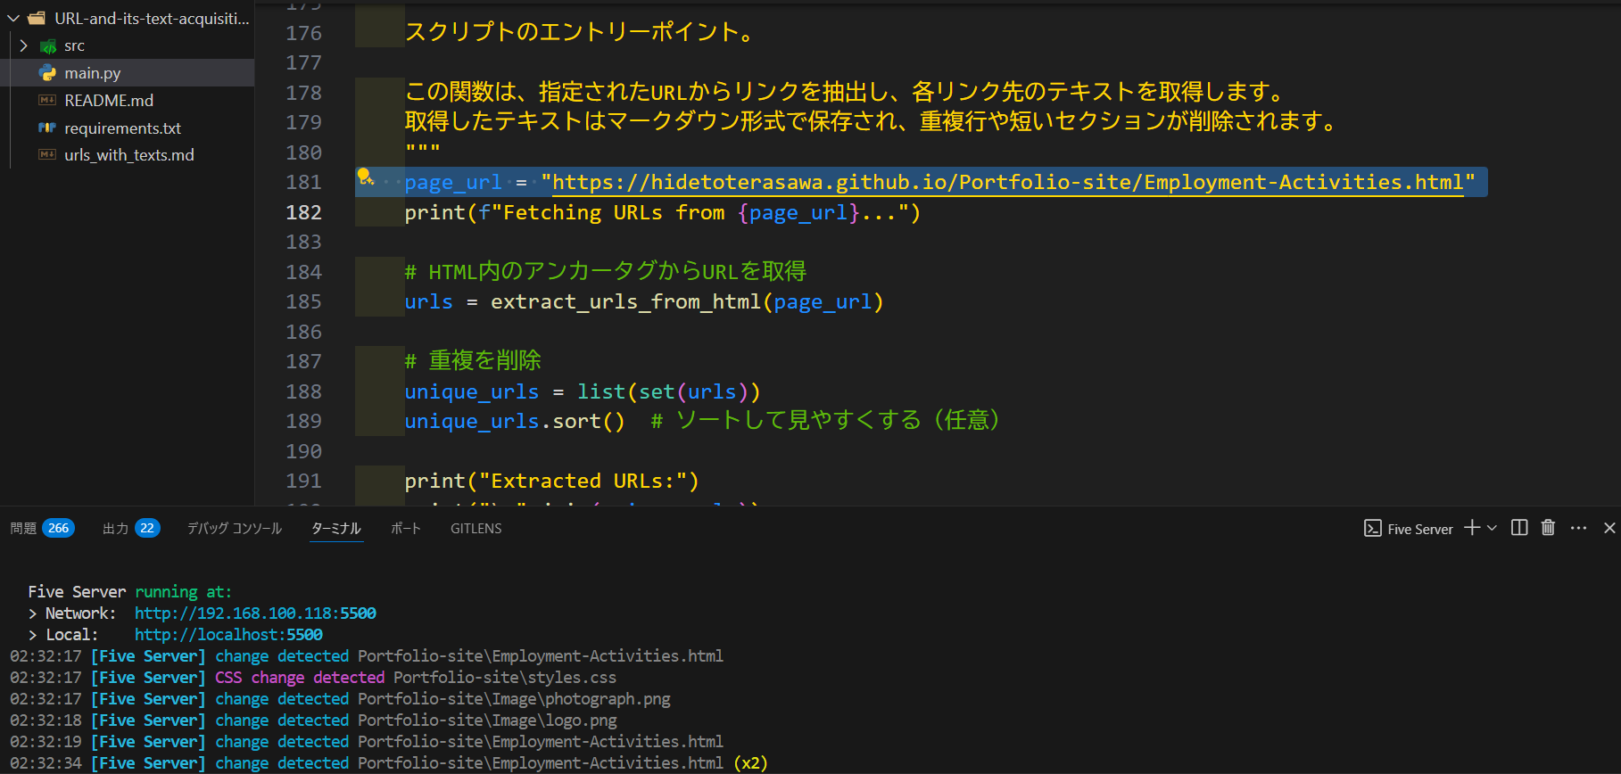Switch to the 問題 tab

(x=24, y=529)
